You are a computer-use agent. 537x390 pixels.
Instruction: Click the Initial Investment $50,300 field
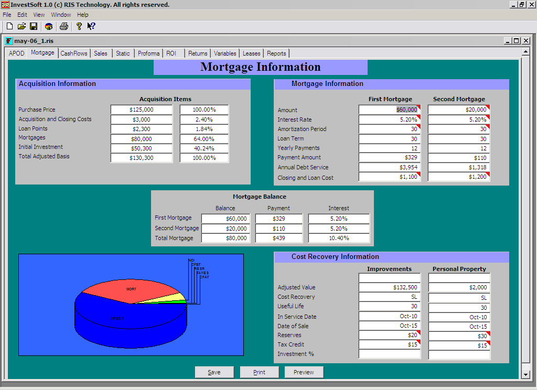(142, 148)
